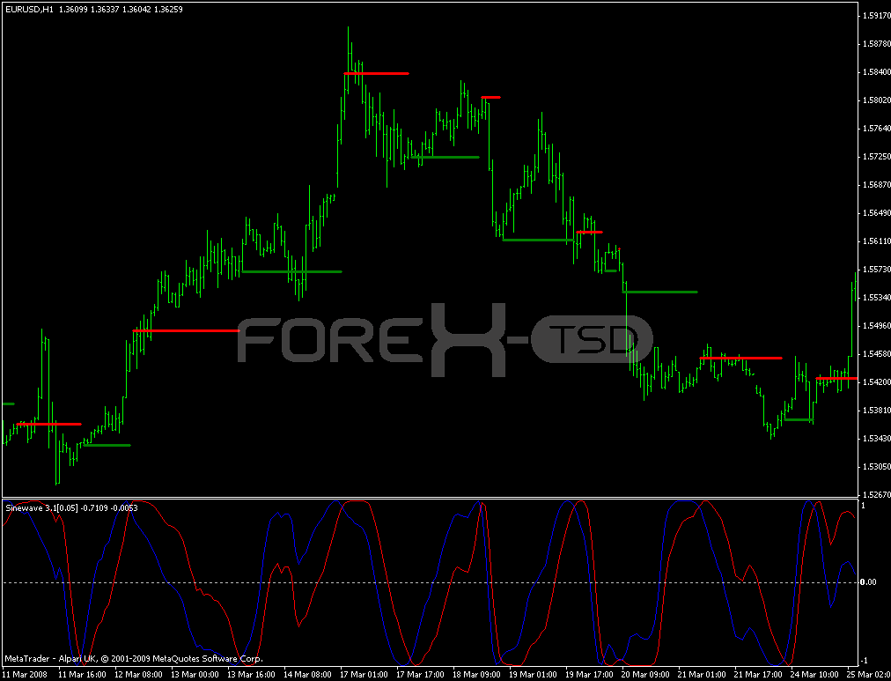The height and width of the screenshot is (681, 891).
Task: Click the 1.54580 price axis label
Action: click(876, 353)
